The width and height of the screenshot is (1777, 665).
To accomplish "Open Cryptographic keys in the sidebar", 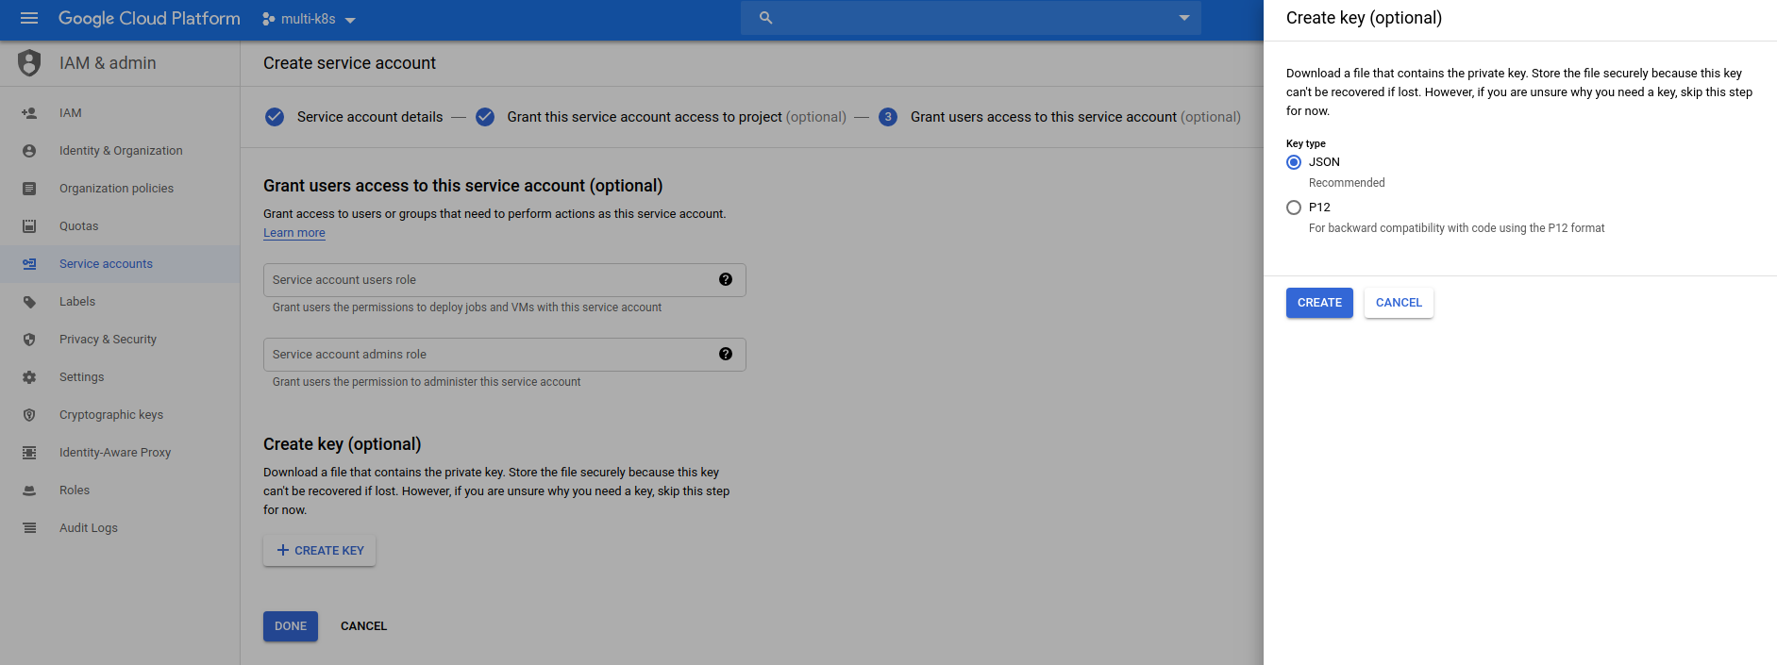I will pos(120,415).
